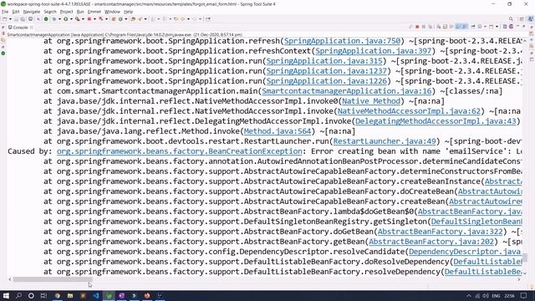Screen dimensions: 535x301
Task: Open the Navigate menu
Action: pyautogui.click(x=32, y=12)
